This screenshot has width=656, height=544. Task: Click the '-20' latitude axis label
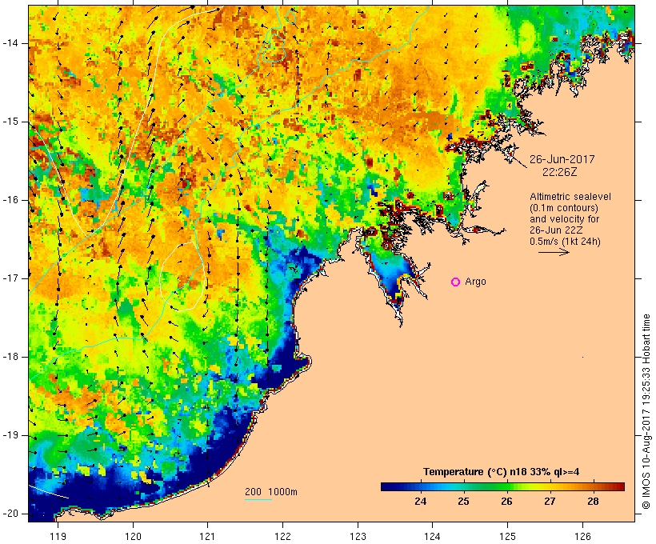click(x=10, y=514)
